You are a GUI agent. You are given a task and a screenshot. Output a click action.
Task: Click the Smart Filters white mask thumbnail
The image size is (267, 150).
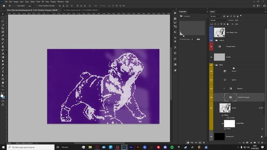point(229,124)
